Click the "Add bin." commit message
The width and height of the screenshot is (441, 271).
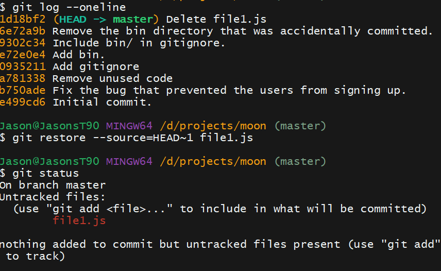click(x=79, y=55)
